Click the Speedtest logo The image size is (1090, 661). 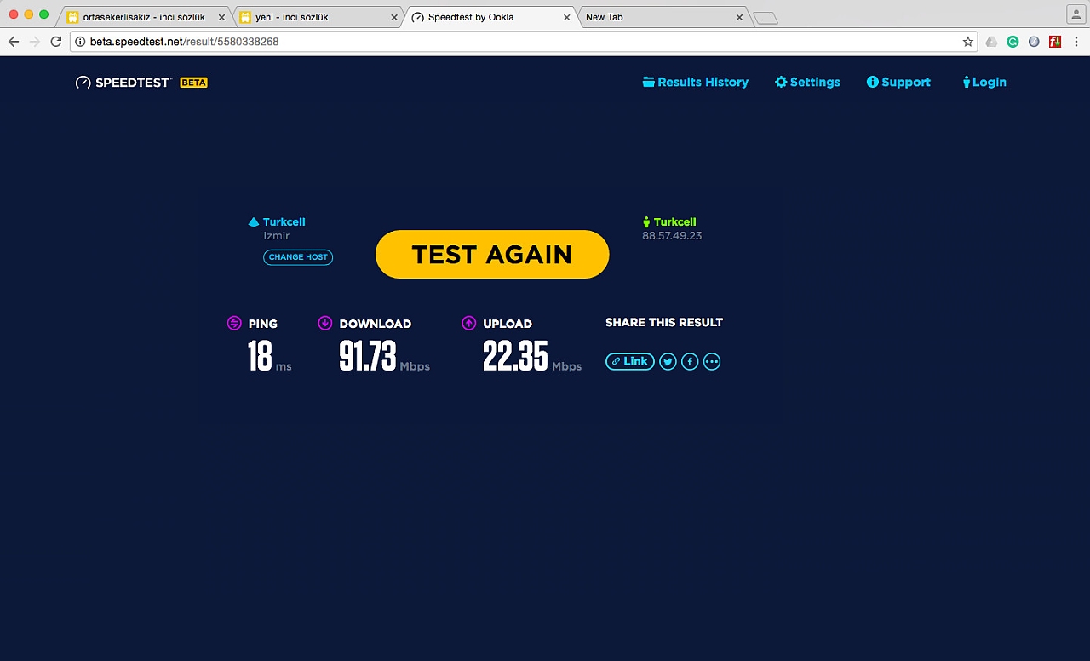pos(123,83)
